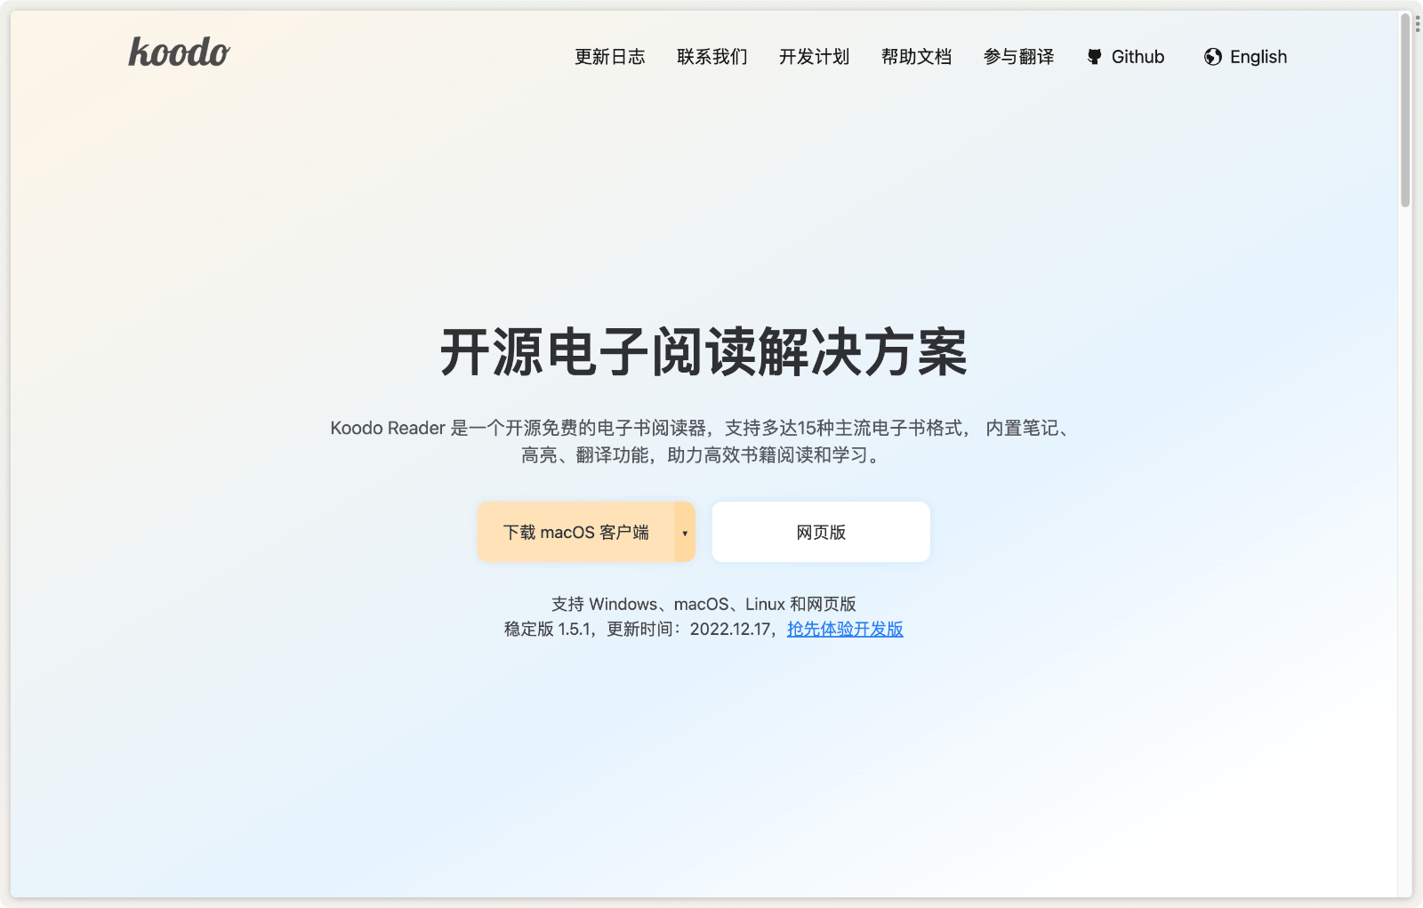Visit the 联系我们 contact page
1423x908 pixels.
coord(711,57)
